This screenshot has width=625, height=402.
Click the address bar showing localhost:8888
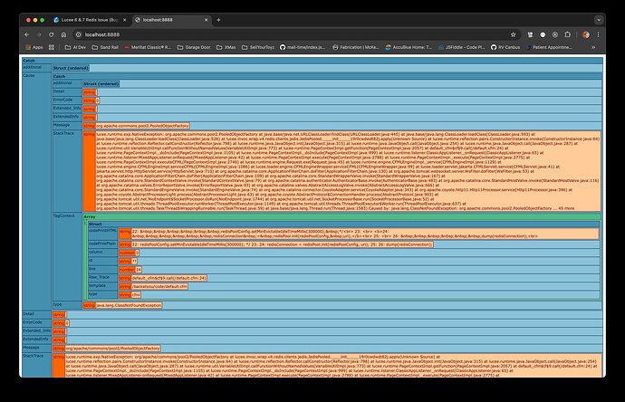(295, 34)
